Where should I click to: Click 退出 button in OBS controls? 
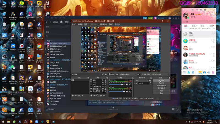161,93
